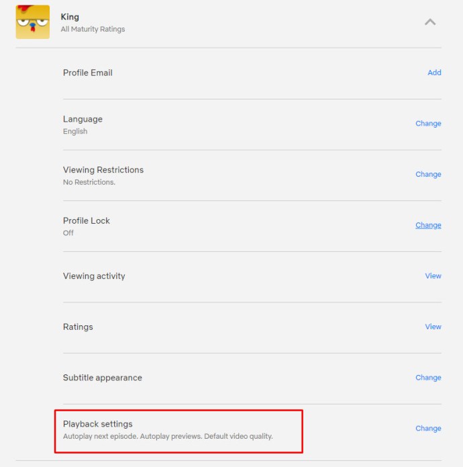
Task: Change the Language setting
Action: [x=428, y=124]
